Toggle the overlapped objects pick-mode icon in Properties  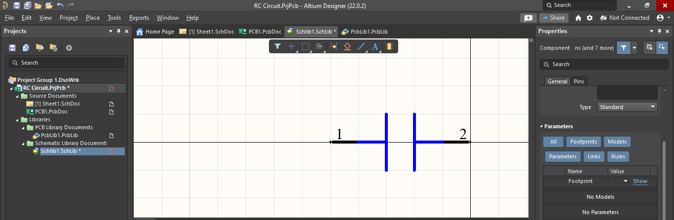pos(649,48)
